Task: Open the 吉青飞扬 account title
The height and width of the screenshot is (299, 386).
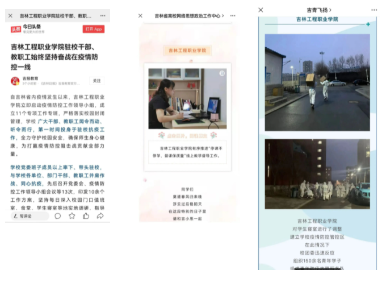Action: 319,10
